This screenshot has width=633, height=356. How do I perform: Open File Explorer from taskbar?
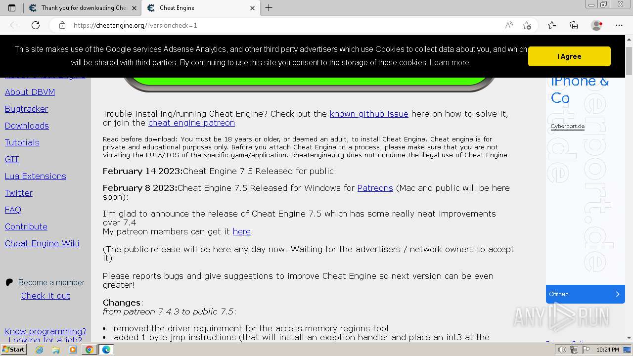56,350
